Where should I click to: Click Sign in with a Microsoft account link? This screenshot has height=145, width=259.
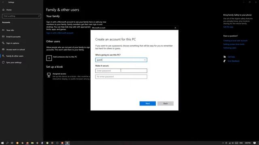tap(60, 33)
